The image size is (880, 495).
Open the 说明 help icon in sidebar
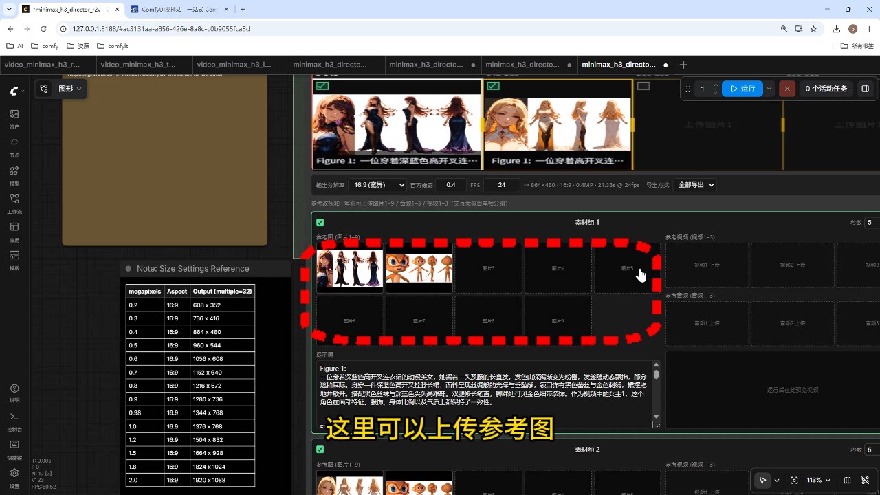pos(14,393)
